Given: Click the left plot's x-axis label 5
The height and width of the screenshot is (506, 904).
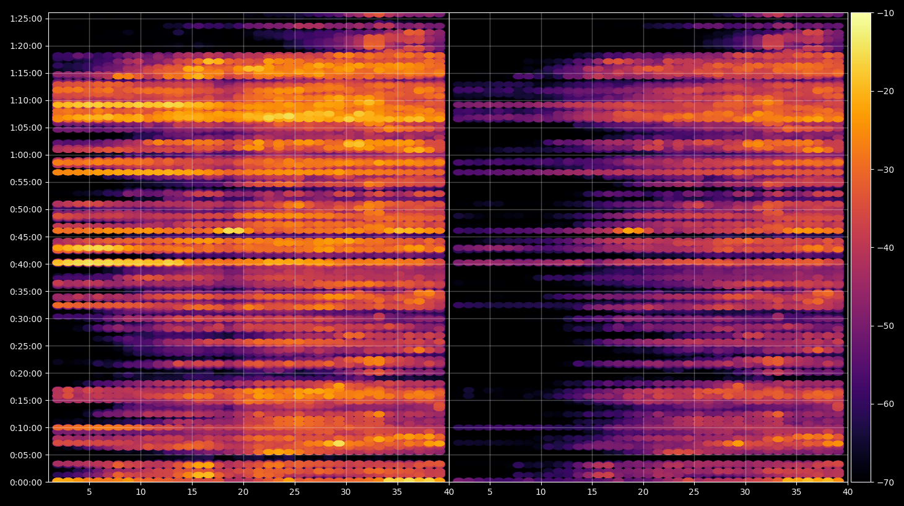Looking at the screenshot, I should (x=89, y=492).
